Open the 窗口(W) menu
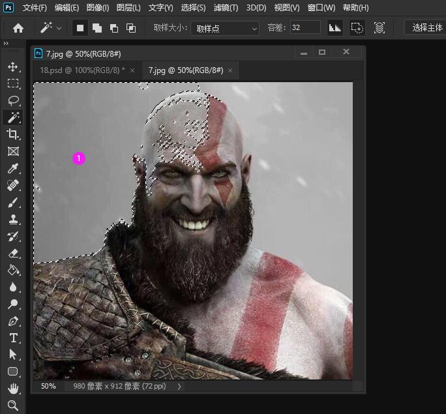Screen dimensions: 446x414 pos(321,8)
